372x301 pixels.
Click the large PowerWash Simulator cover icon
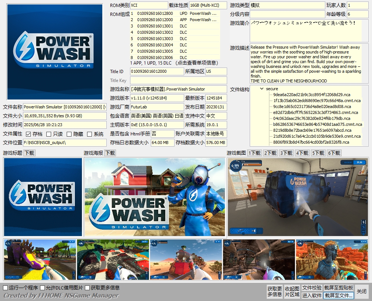point(55,52)
